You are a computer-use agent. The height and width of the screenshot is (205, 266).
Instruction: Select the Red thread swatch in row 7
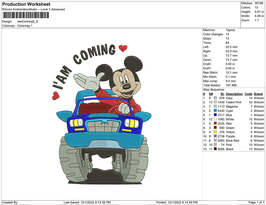pyautogui.click(x=215, y=123)
